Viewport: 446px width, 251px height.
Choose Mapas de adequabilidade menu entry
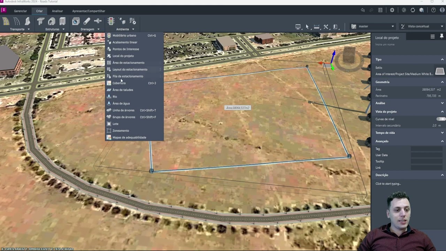point(134,137)
